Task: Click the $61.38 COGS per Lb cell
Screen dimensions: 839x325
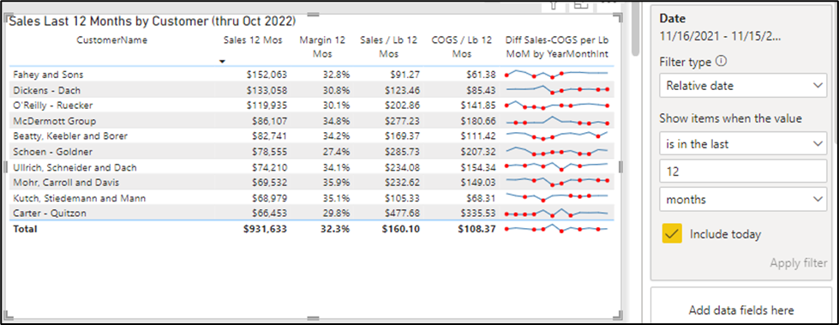Action: coord(481,75)
